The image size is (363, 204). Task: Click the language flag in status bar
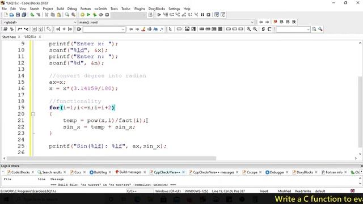pyautogui.click(x=353, y=191)
